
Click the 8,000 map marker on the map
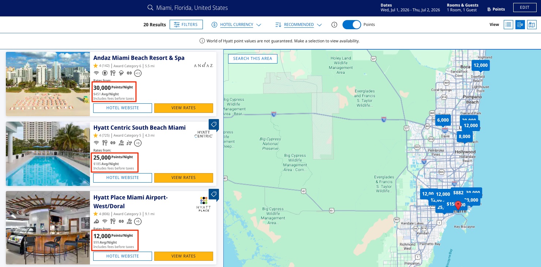tap(464, 137)
